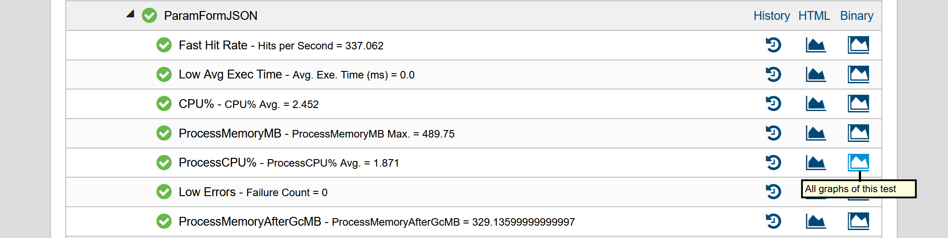View history of Low Avg Exec Time
This screenshot has width=948, height=238.
[x=773, y=74]
